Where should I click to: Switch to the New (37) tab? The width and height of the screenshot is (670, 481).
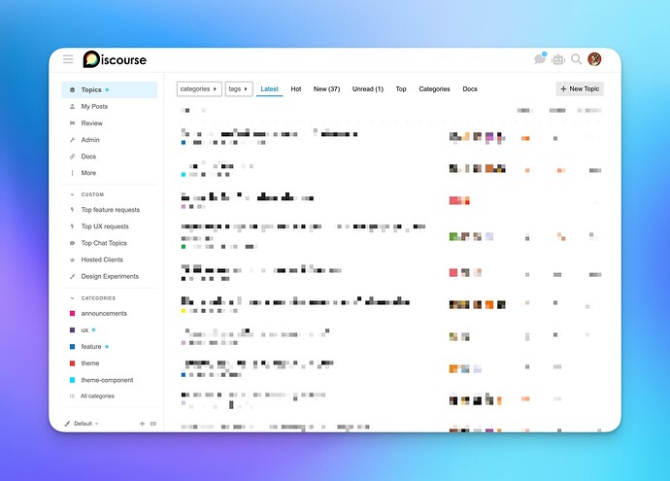[326, 89]
